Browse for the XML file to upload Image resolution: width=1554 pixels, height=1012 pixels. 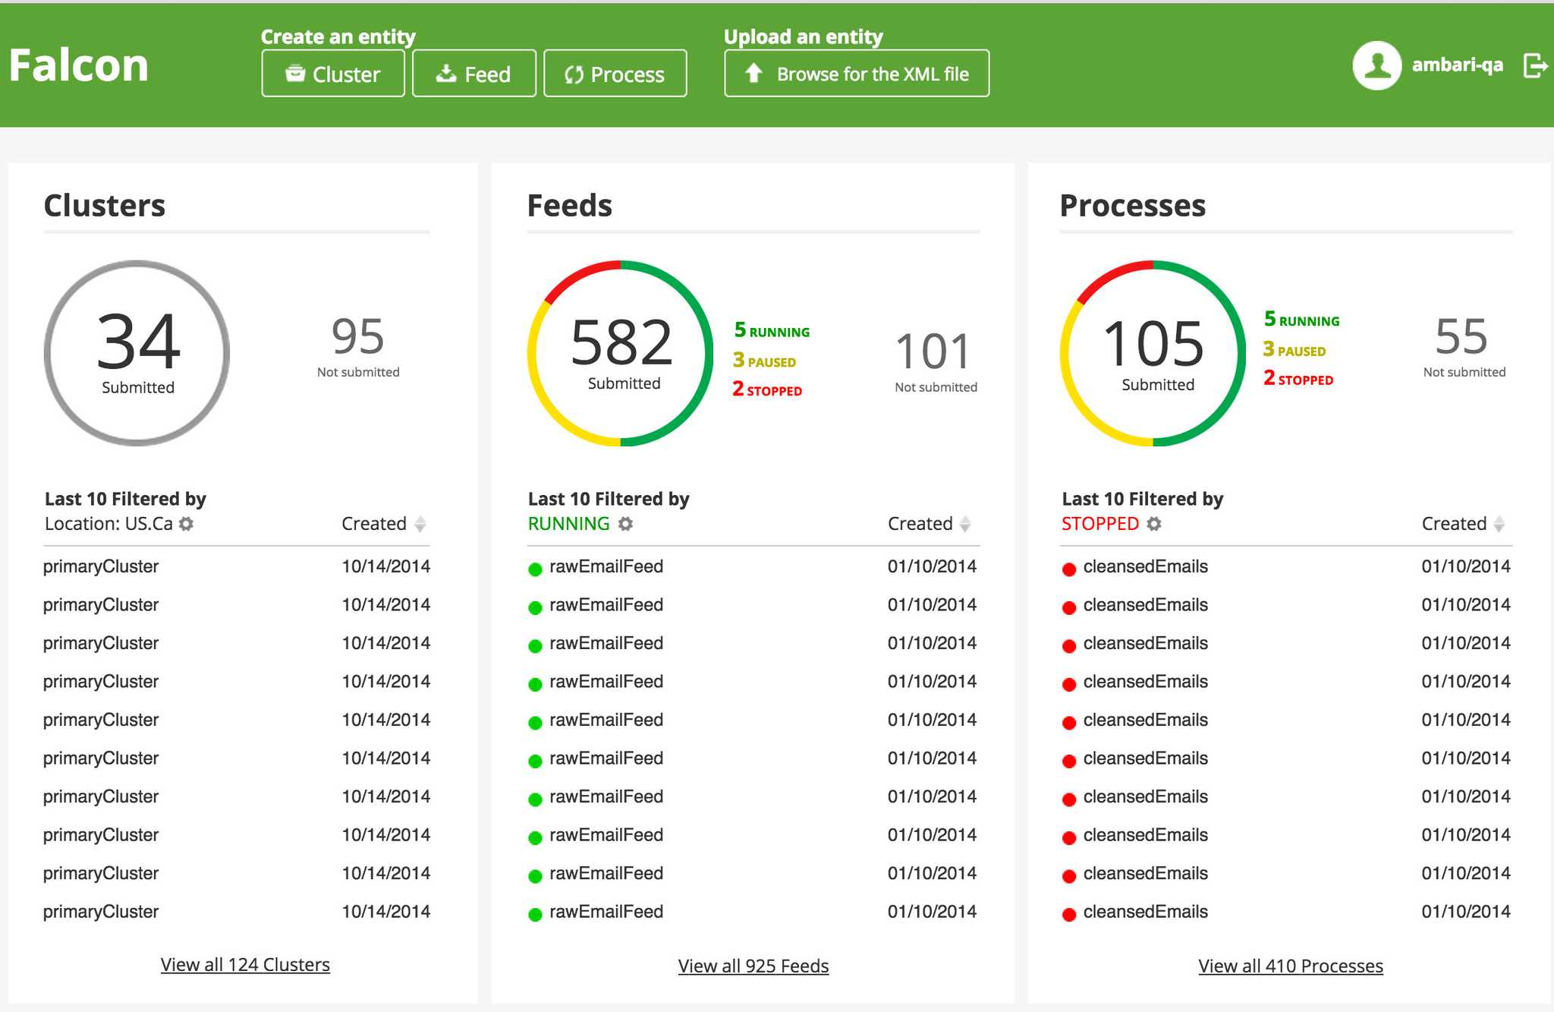click(x=857, y=74)
